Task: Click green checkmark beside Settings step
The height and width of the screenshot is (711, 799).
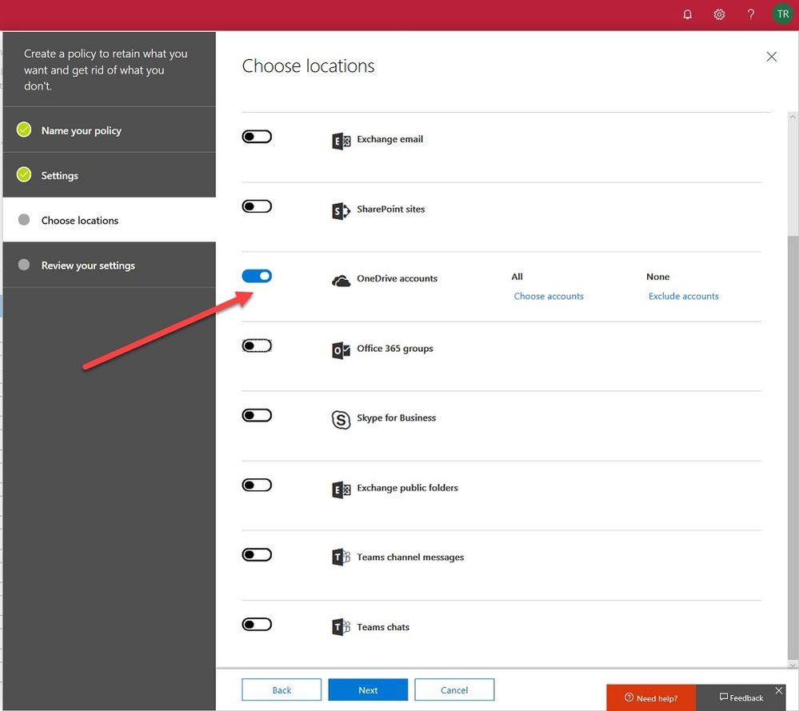Action: coord(23,174)
